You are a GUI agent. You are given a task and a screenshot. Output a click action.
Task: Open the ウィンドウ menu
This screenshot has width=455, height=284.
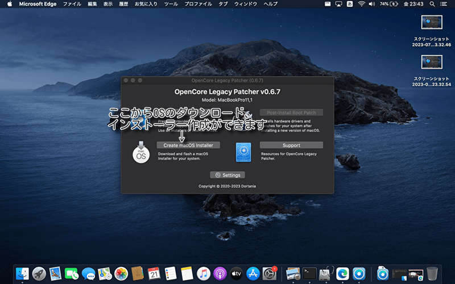pyautogui.click(x=246, y=4)
